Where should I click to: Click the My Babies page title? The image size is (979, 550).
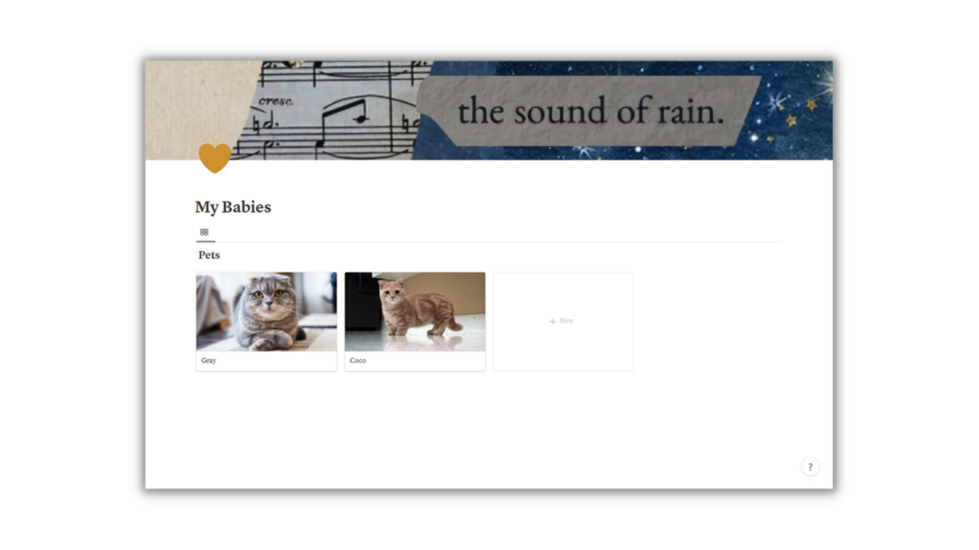[233, 207]
